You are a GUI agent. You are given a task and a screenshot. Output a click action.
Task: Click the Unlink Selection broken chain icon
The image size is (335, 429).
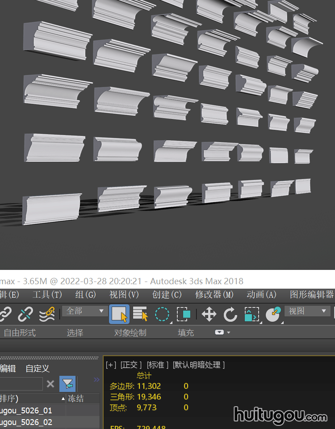click(x=25, y=314)
